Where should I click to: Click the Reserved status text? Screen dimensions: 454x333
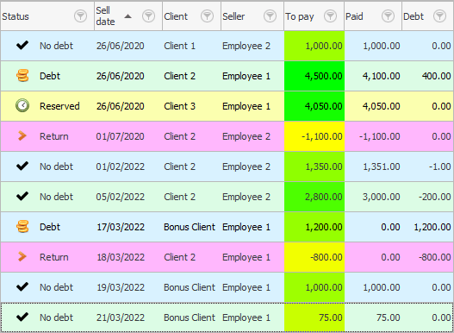[59, 106]
